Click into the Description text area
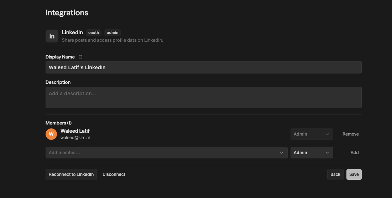Image resolution: width=392 pixels, height=198 pixels. tap(204, 97)
